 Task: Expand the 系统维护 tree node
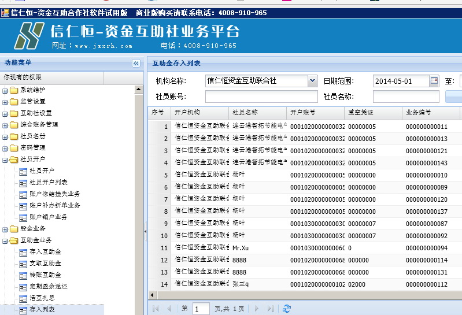point(5,91)
